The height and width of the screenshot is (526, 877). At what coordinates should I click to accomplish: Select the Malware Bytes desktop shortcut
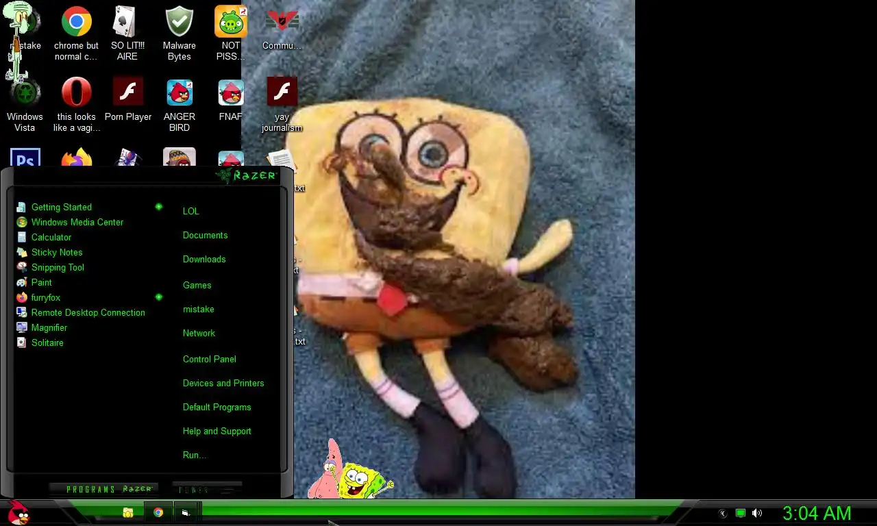(x=180, y=34)
